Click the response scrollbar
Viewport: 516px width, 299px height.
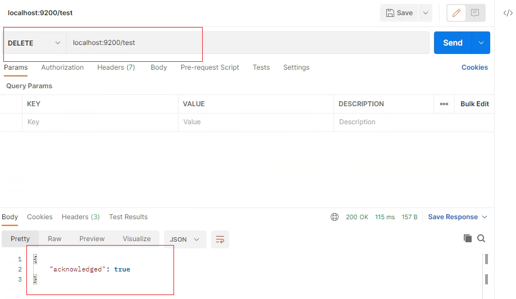(x=486, y=276)
